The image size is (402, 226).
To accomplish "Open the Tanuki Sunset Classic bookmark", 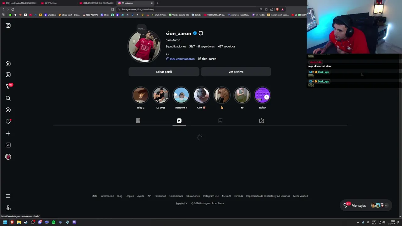I will (x=278, y=15).
